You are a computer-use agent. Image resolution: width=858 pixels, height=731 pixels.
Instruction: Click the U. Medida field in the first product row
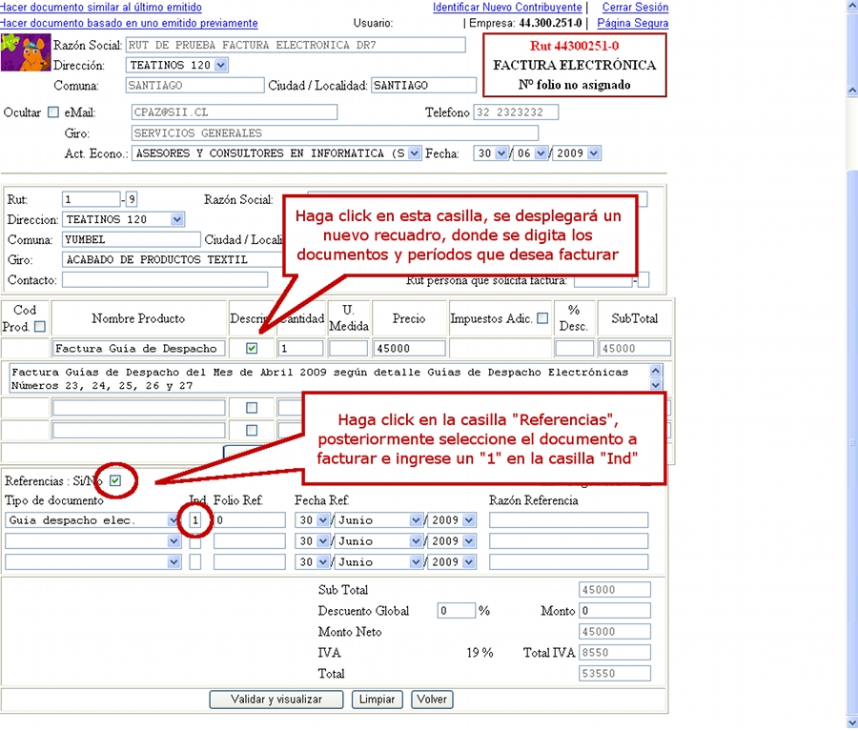pos(348,348)
